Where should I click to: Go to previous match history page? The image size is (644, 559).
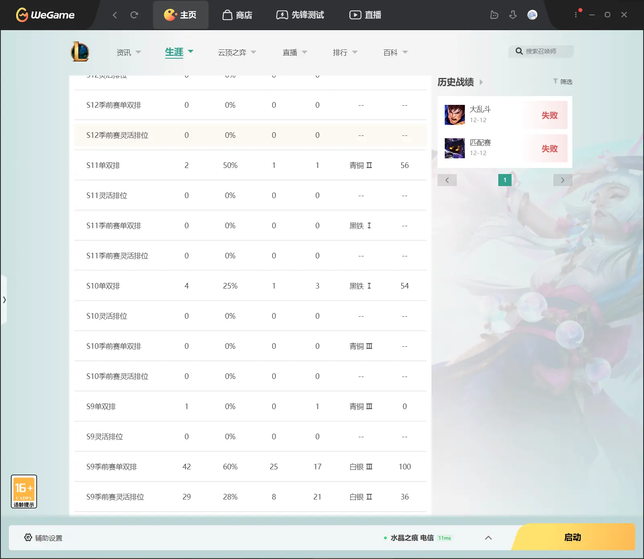click(x=447, y=180)
